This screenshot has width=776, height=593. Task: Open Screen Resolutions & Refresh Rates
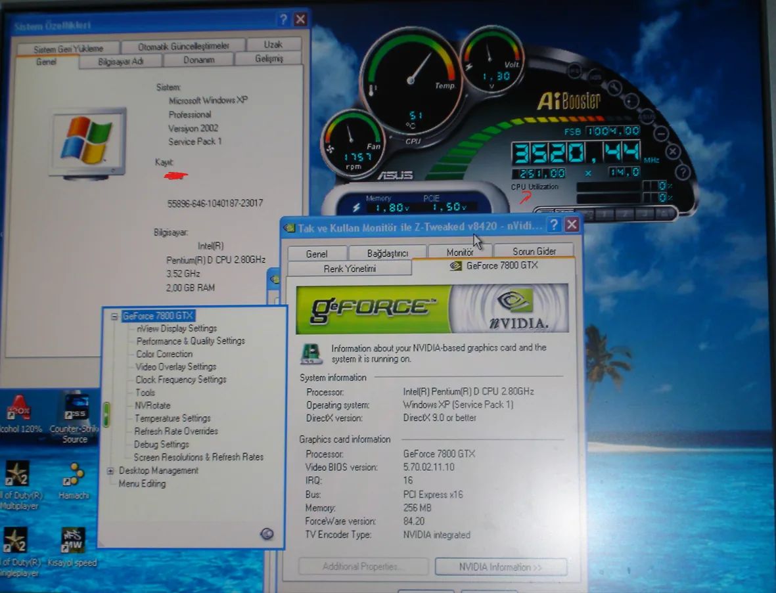(198, 458)
